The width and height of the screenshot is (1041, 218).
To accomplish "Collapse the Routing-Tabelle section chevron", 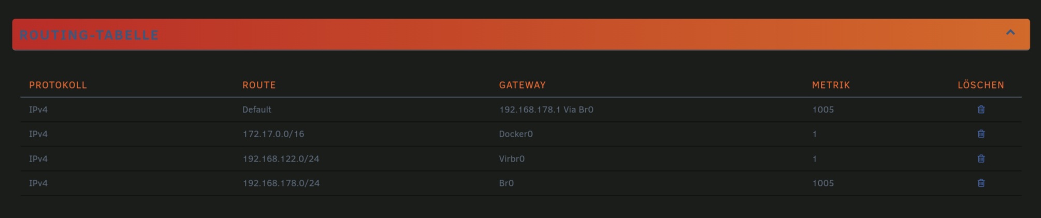I will [1010, 33].
